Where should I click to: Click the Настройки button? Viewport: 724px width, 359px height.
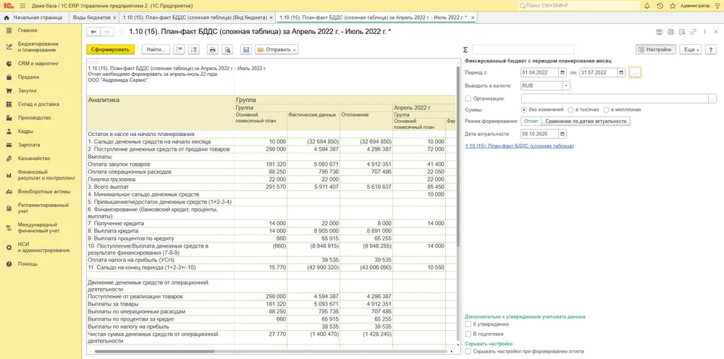click(x=656, y=49)
